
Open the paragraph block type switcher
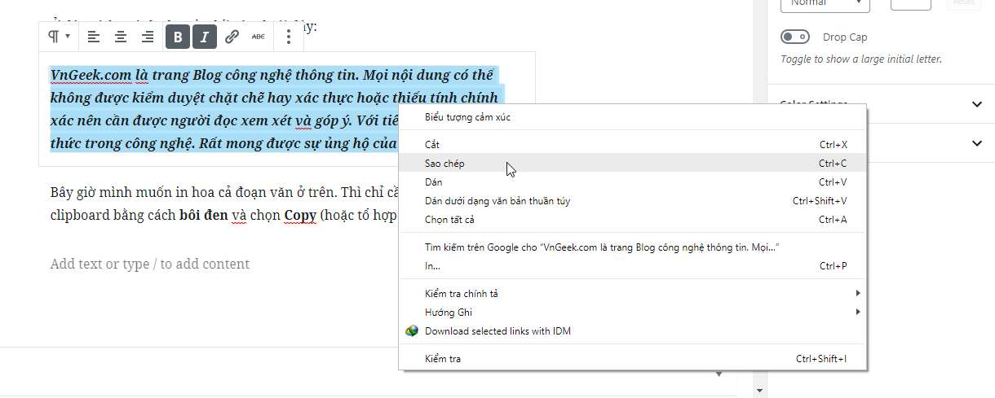coord(58,37)
